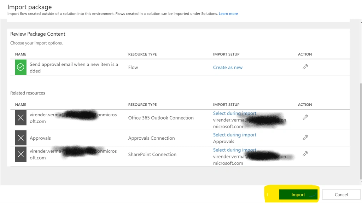
Task: Click the wrench icon for SharePoint Connection
Action: point(305,154)
